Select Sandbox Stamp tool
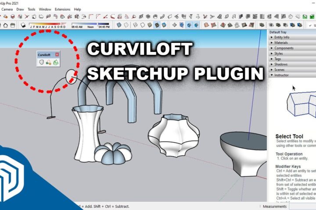 click(x=230, y=25)
